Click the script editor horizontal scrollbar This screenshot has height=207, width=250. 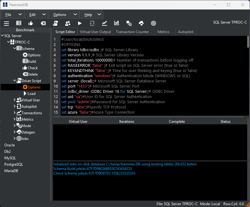click(148, 117)
